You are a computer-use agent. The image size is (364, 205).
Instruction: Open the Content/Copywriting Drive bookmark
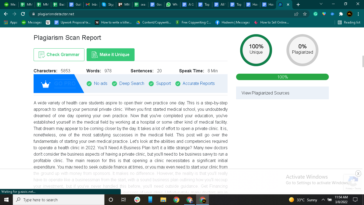pos(153,22)
